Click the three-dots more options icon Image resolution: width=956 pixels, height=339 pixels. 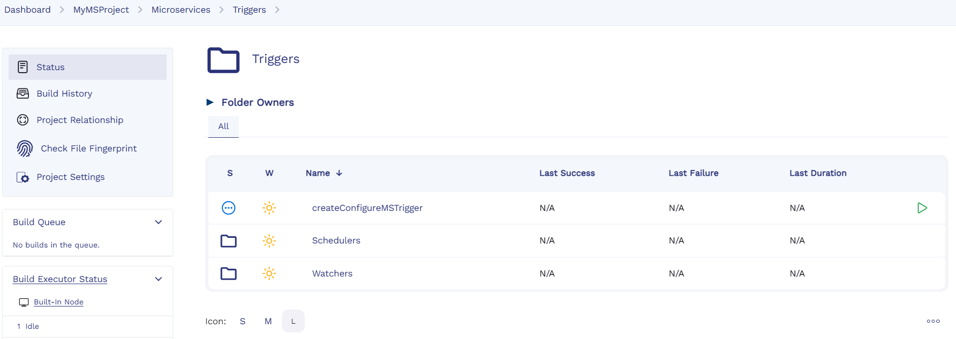(933, 321)
